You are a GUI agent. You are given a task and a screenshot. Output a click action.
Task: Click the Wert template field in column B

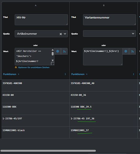[103, 57]
